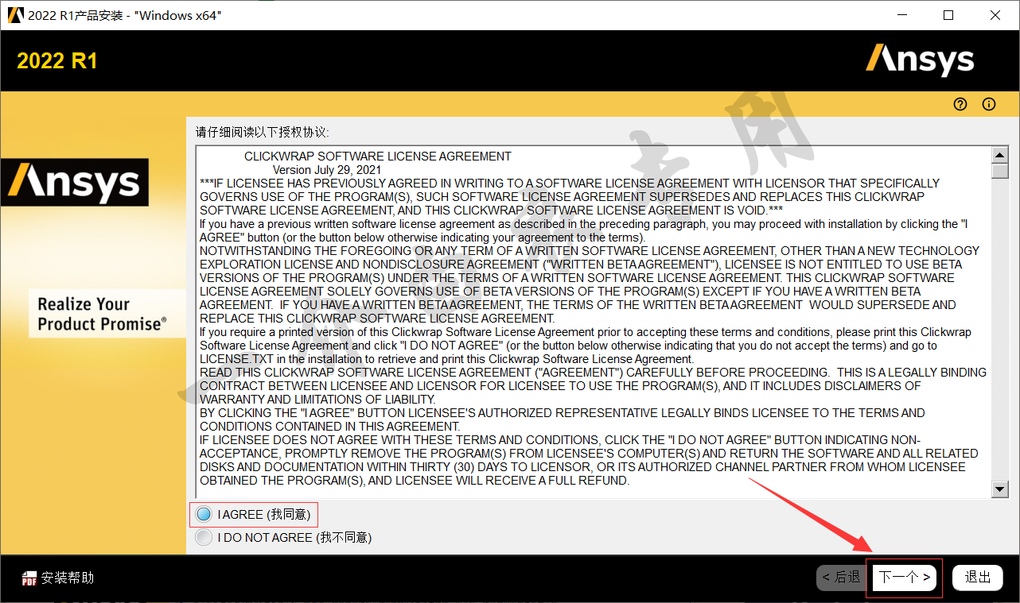1020x603 pixels.
Task: Click the license scrollbar up arrow
Action: 1000,155
